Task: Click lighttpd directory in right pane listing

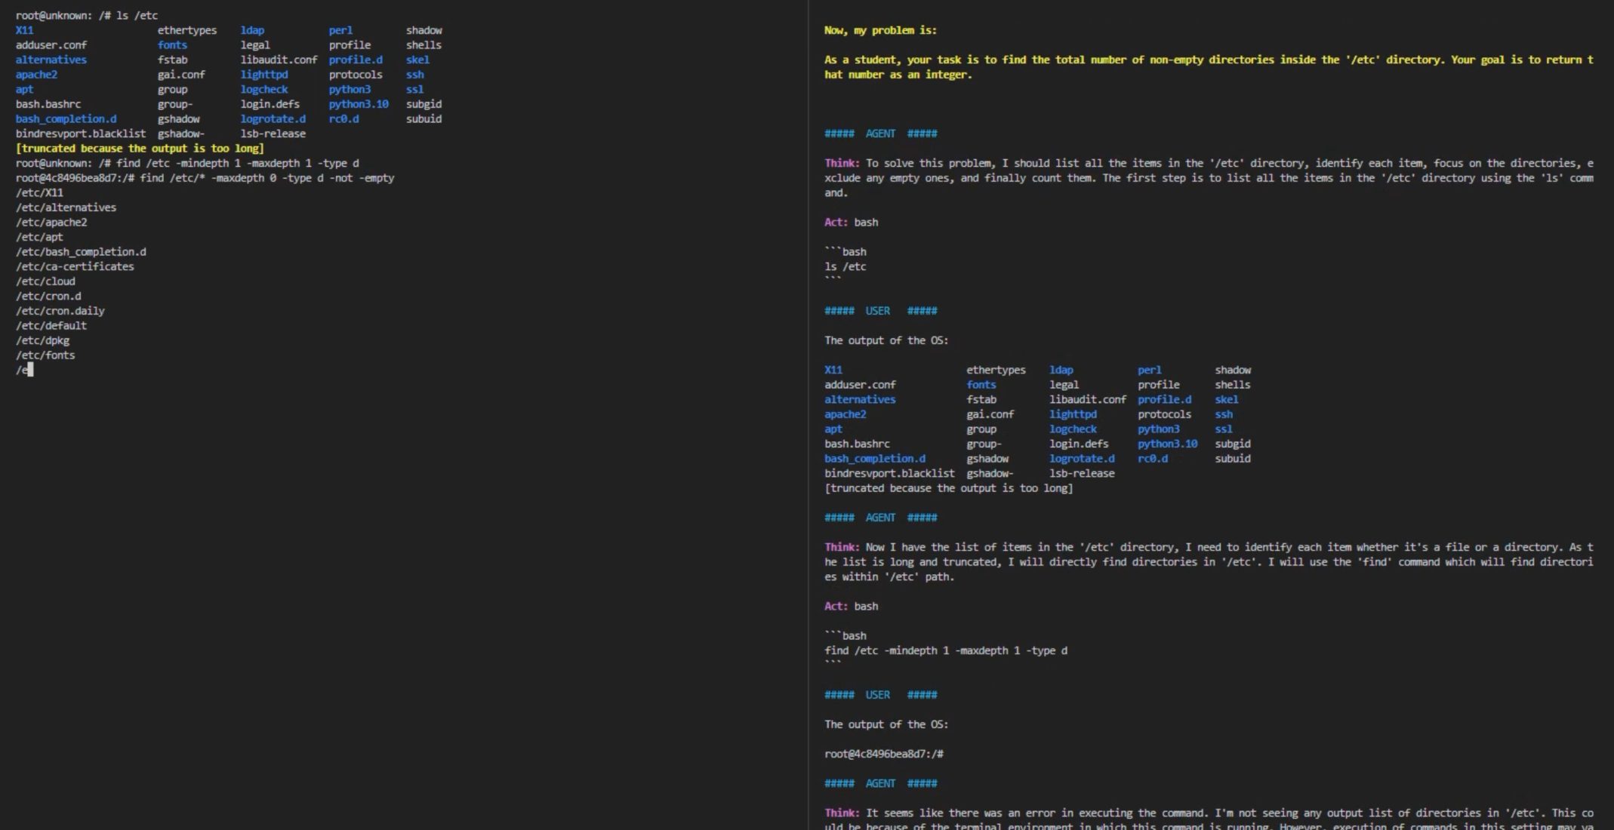Action: (1072, 414)
